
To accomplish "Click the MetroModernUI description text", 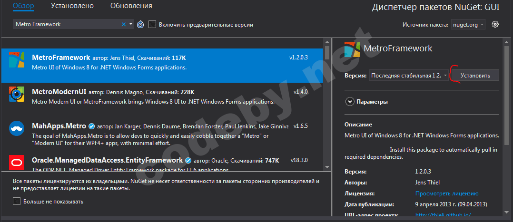I will (x=153, y=102).
